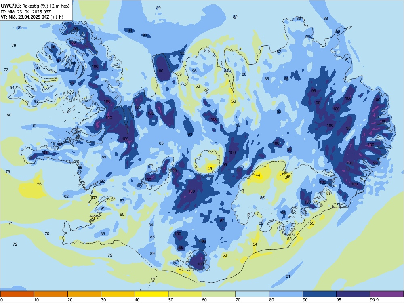Pick the 40–50 bright yellow legend swatch

151,294
